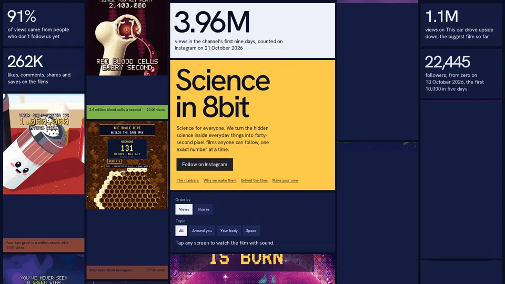Play the whole hive hexagons film thumbnail
Image resolution: width=505 pixels, height=284 pixels.
(127, 165)
